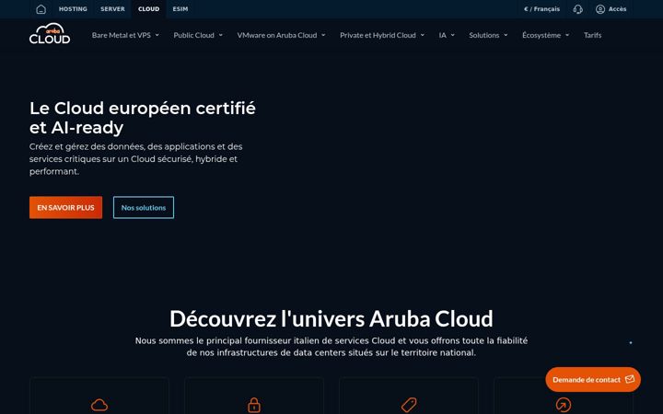The image size is (663, 414).
Task: Click the Nos solutions button
Action: (x=144, y=207)
